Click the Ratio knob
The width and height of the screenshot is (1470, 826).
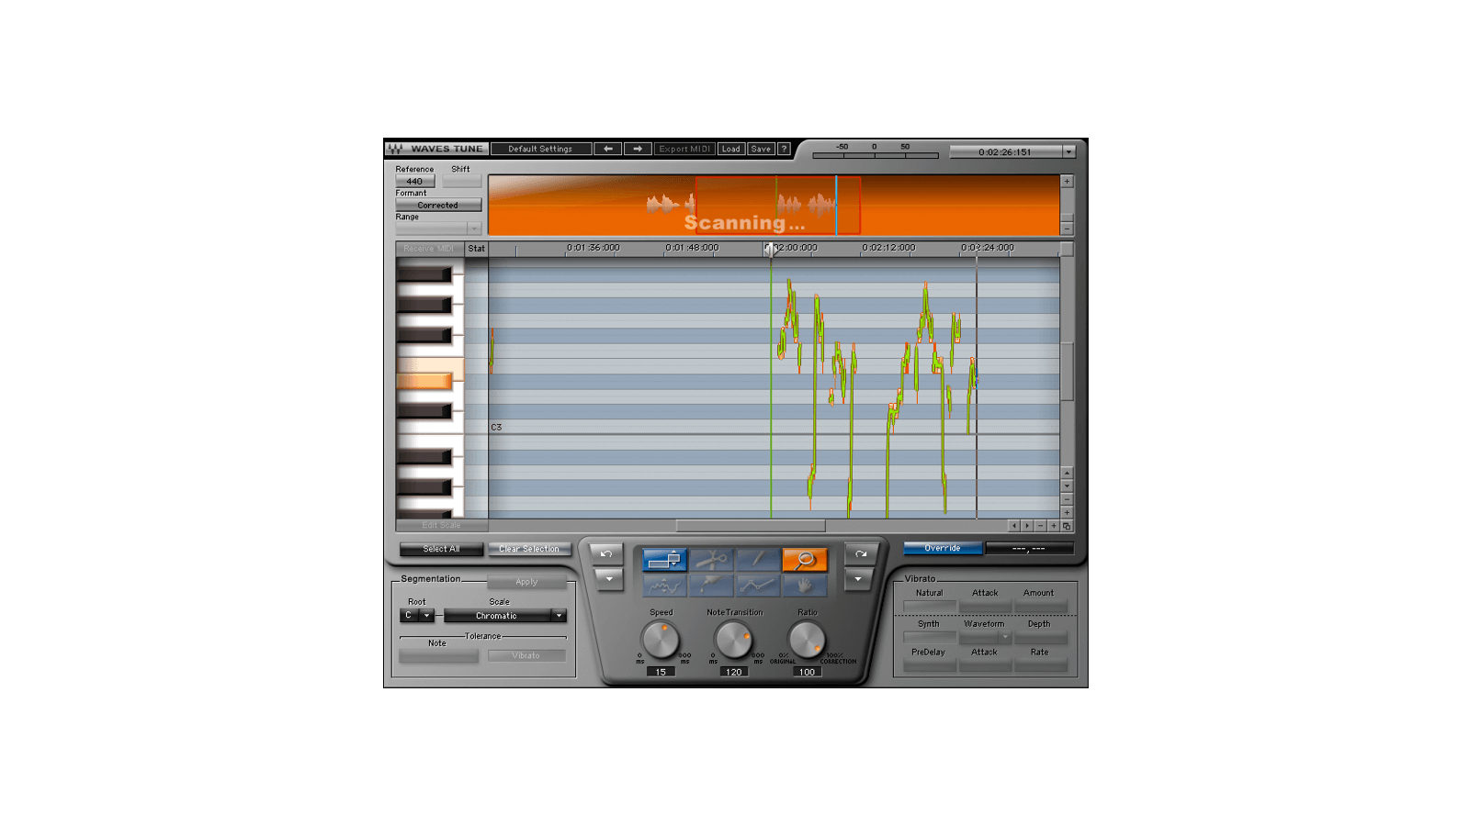(807, 640)
